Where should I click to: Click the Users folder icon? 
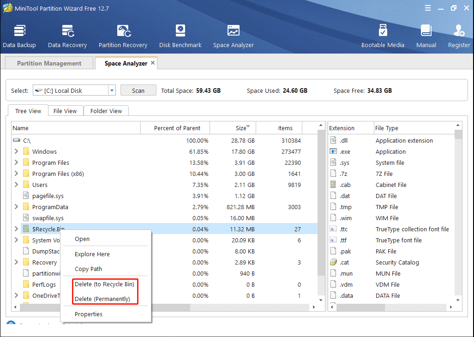tap(26, 185)
